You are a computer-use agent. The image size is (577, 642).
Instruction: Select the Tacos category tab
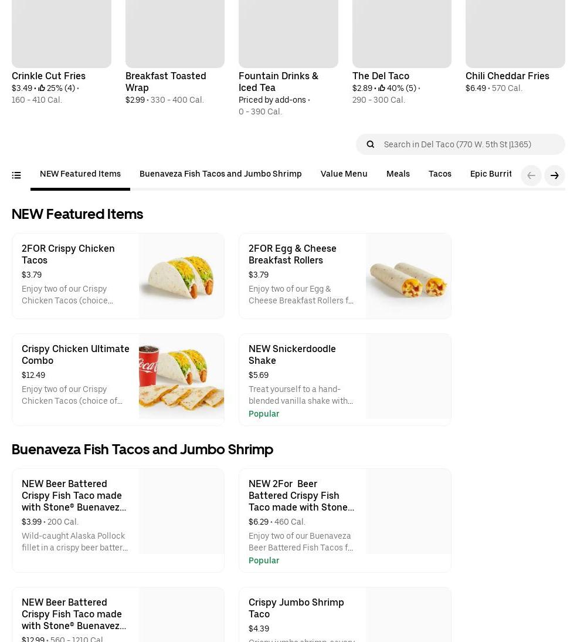click(x=440, y=174)
